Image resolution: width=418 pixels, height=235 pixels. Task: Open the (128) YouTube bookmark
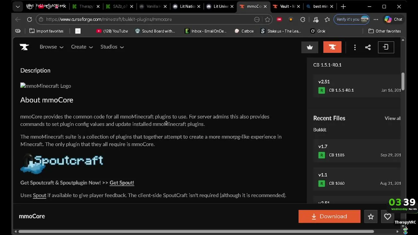[x=112, y=31]
